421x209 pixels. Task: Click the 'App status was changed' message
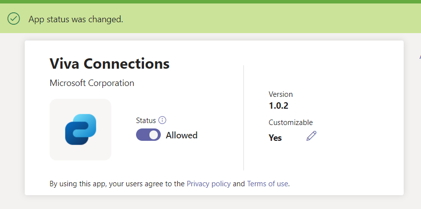point(76,19)
